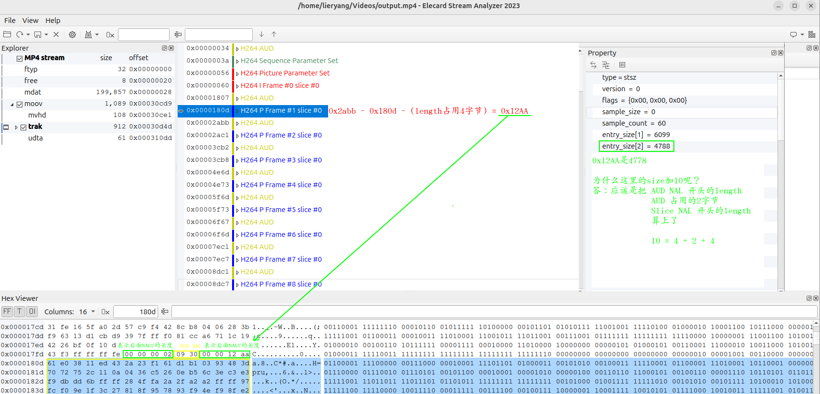Select the free box row
Image resolution: width=820 pixels, height=394 pixels.
(87, 81)
